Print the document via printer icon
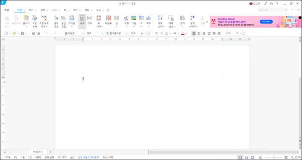Screen dimensions: 302x160 click(x=34, y=33)
